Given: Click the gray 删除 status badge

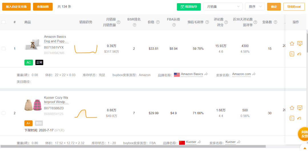Looking at the screenshot, I should coord(39,123).
